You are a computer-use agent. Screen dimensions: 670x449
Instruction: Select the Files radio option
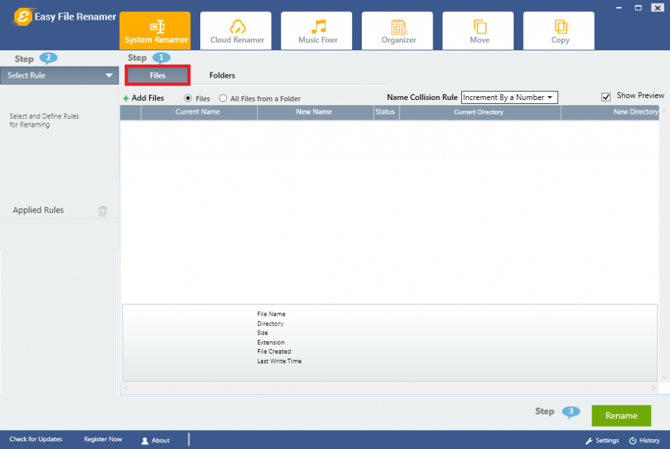pos(188,98)
